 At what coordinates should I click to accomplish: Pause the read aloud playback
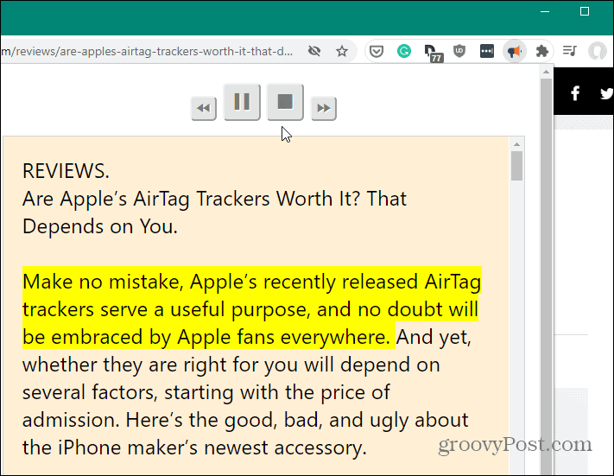pos(242,103)
